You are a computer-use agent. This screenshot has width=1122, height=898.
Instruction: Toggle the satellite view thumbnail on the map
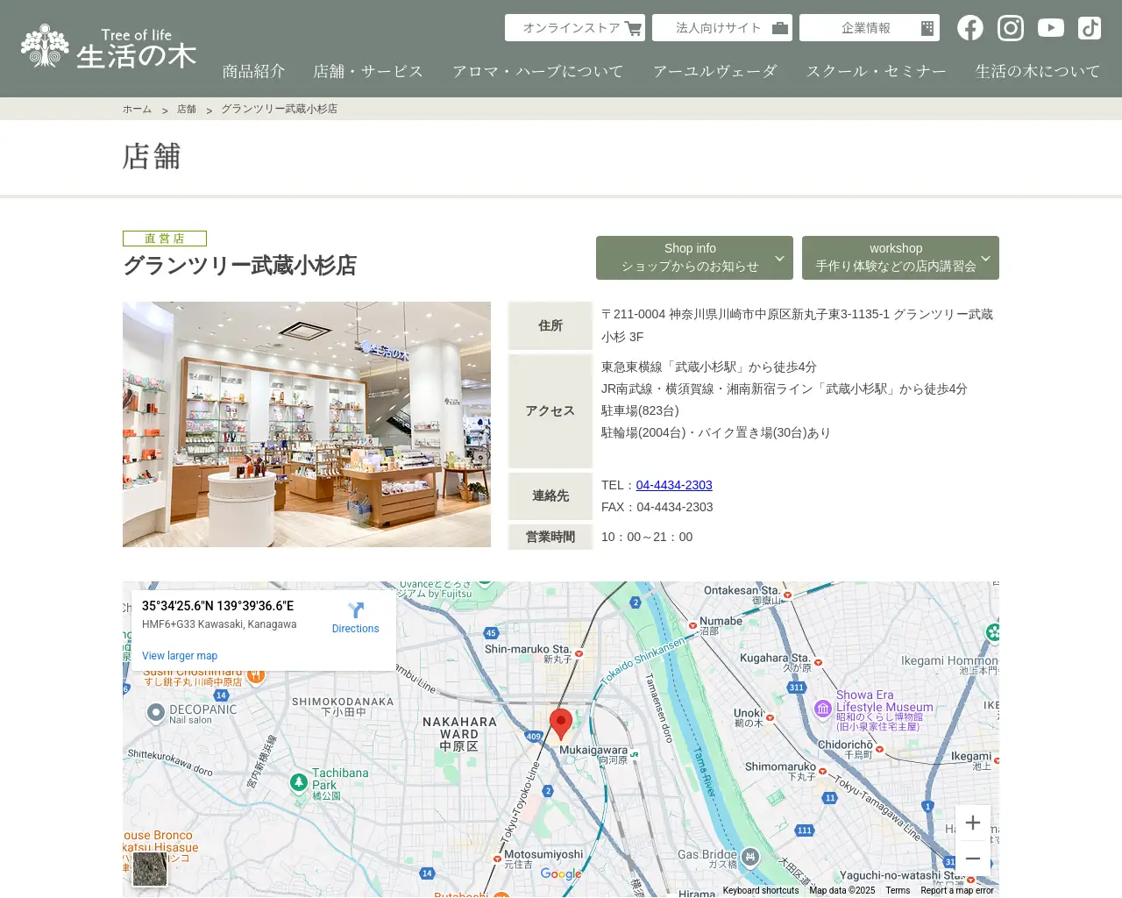(149, 869)
